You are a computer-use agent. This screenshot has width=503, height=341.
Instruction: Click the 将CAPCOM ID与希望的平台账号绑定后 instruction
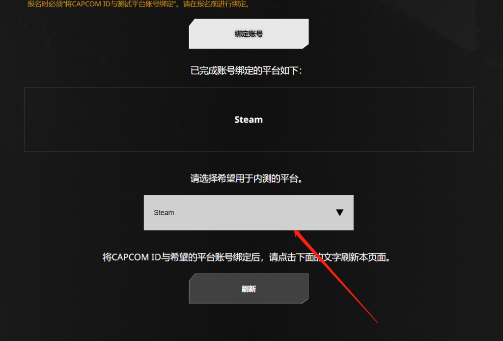pyautogui.click(x=181, y=257)
